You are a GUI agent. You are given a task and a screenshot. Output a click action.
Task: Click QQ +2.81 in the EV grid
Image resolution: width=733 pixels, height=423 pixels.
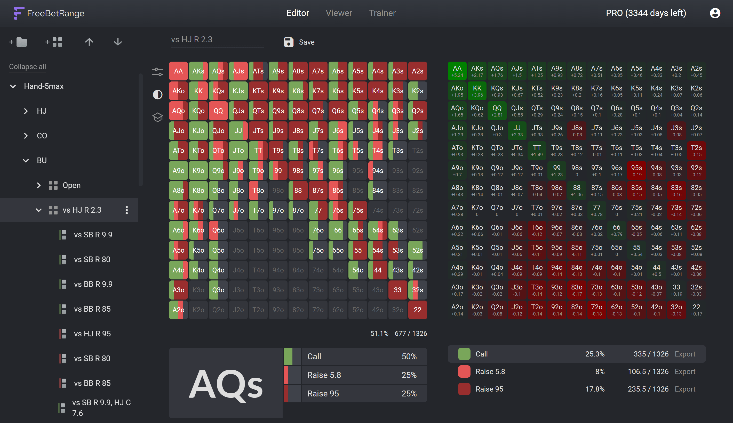point(497,111)
